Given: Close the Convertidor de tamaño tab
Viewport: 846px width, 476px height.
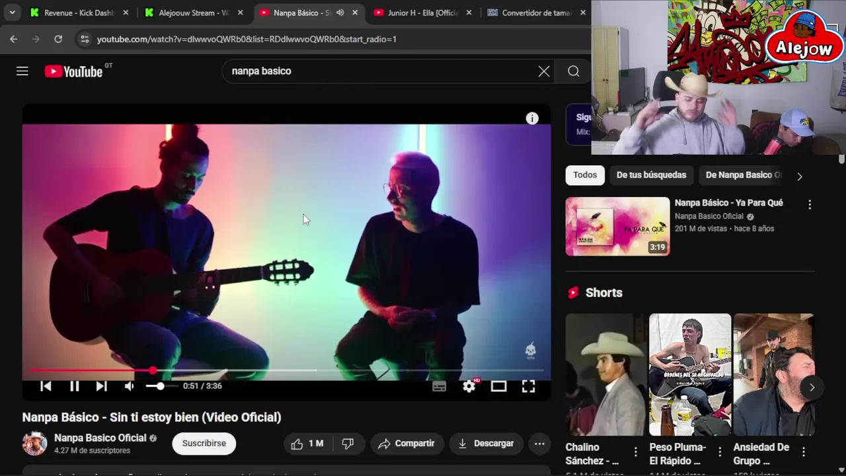Looking at the screenshot, I should click(x=583, y=13).
